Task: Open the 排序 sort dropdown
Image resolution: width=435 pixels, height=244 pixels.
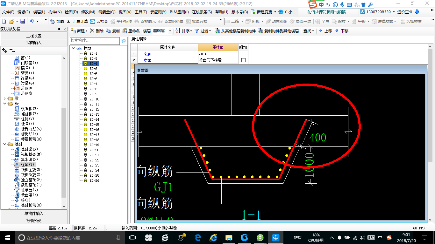Action: coord(184,31)
